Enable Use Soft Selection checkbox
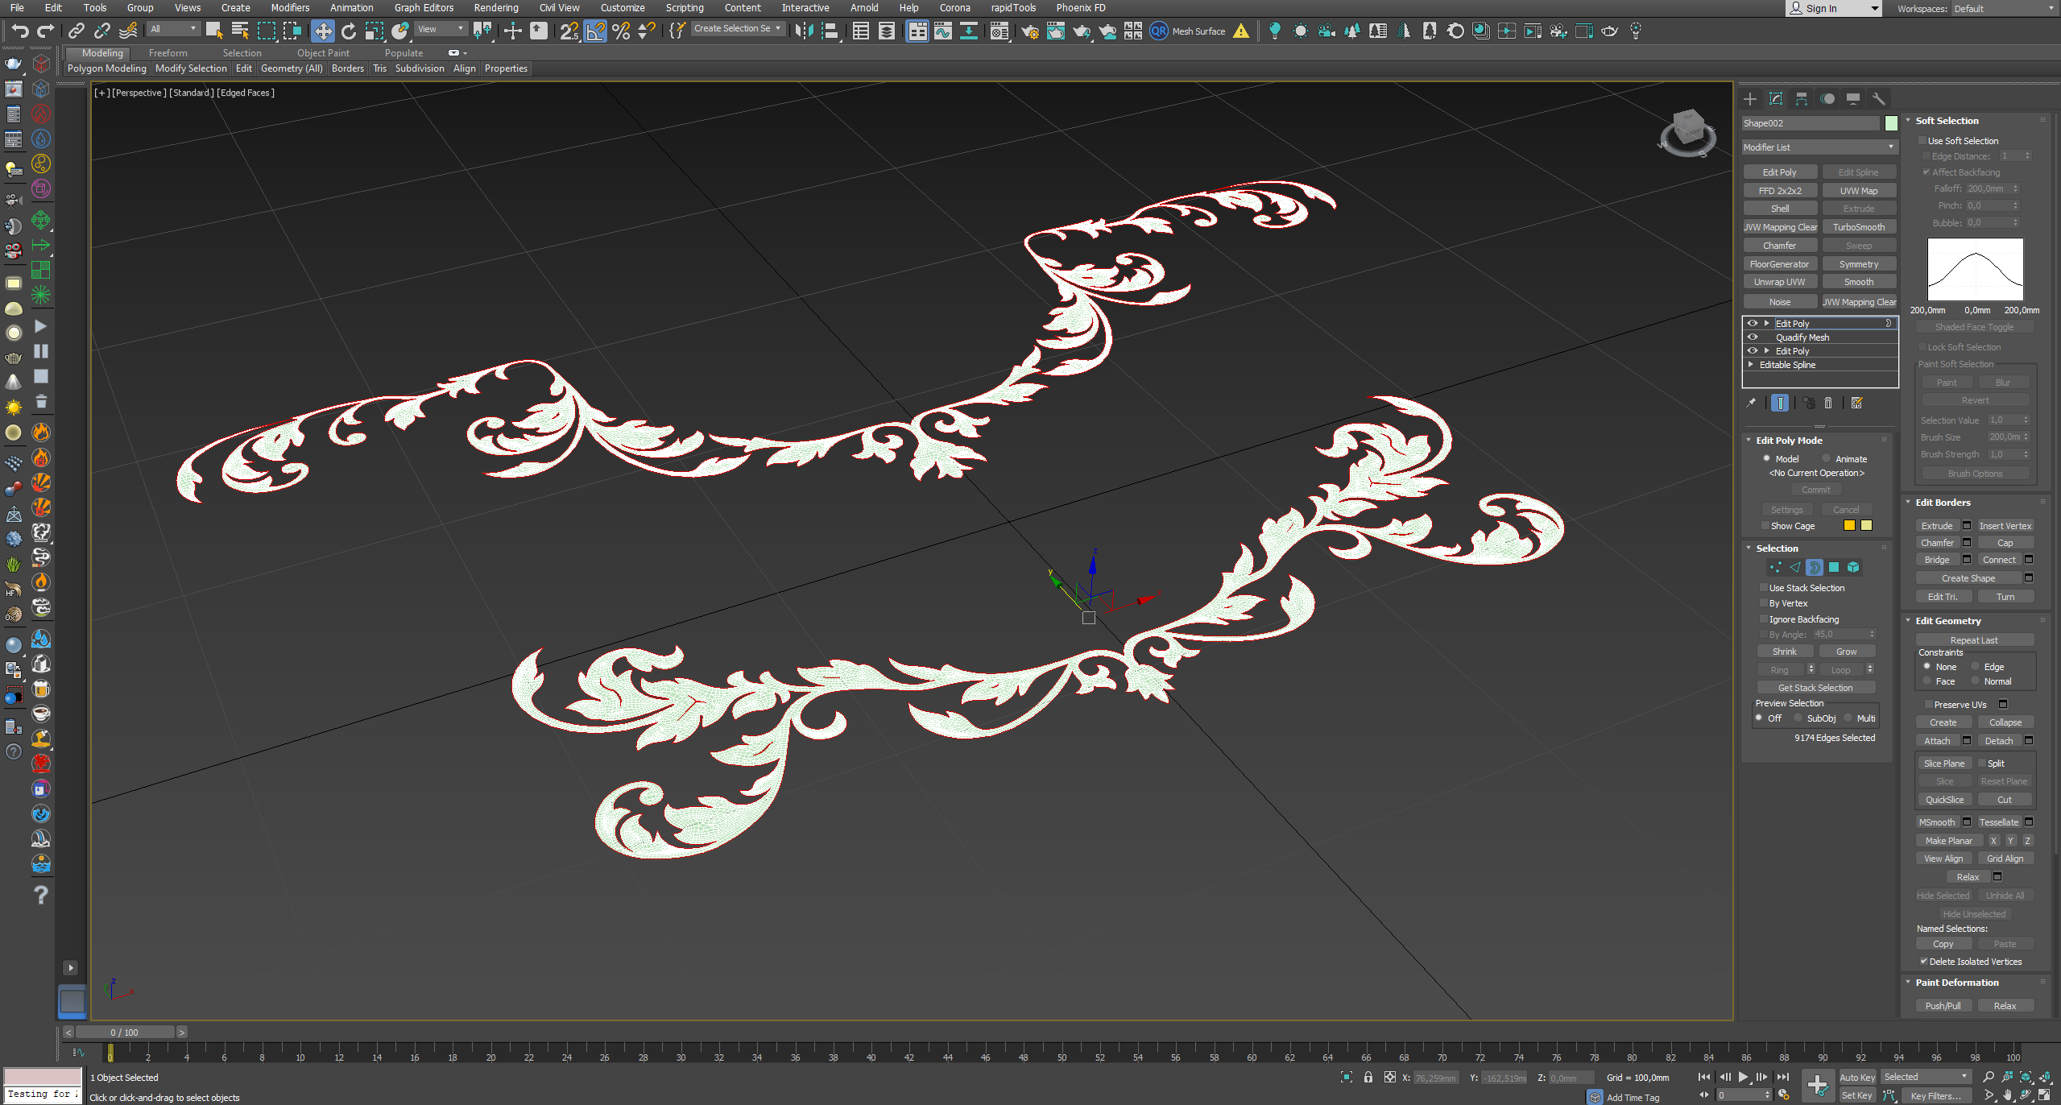The image size is (2061, 1105). (x=1922, y=141)
